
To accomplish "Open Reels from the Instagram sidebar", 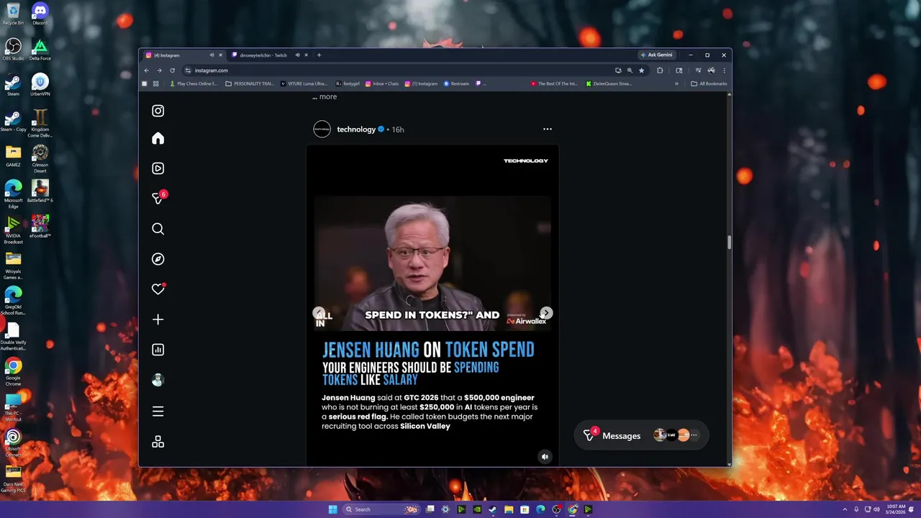I will tap(158, 168).
